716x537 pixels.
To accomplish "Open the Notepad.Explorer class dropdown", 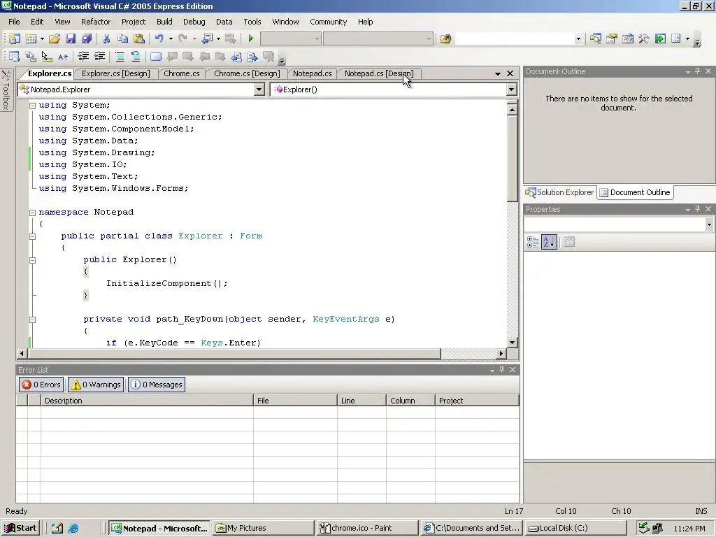I will coord(259,89).
